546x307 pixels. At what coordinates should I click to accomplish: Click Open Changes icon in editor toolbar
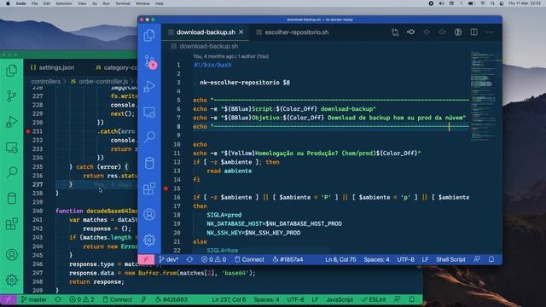395,32
